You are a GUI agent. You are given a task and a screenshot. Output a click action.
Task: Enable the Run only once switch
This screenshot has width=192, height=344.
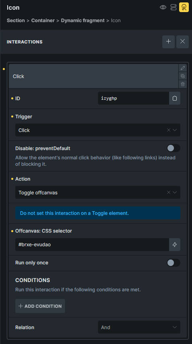[174, 263]
